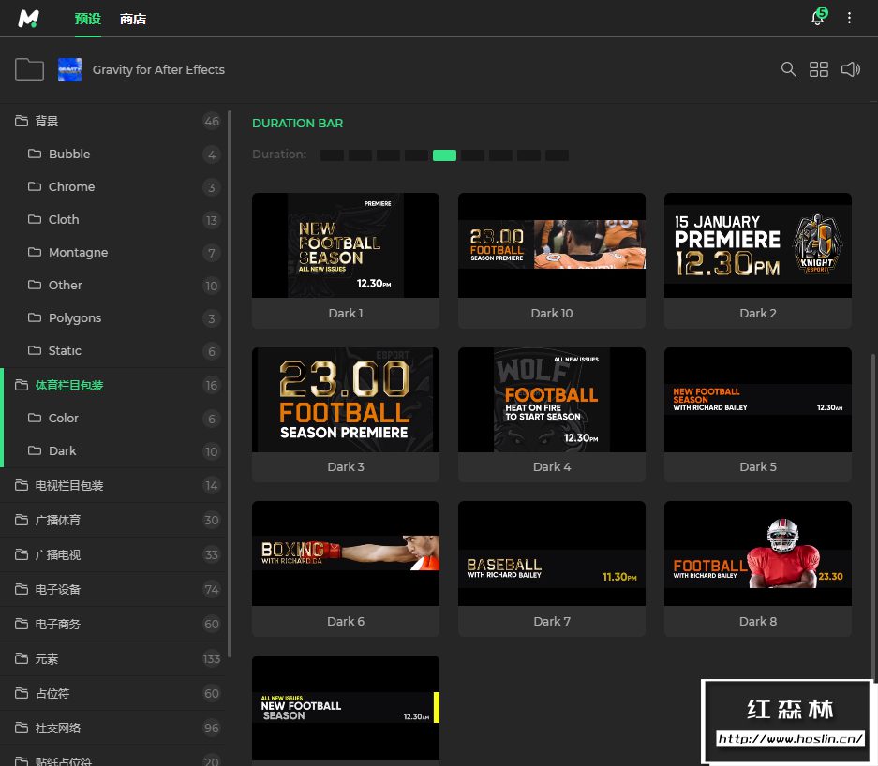Viewport: 878px width, 766px height.
Task: Click the 133 count badge beside 元素
Action: (x=212, y=659)
